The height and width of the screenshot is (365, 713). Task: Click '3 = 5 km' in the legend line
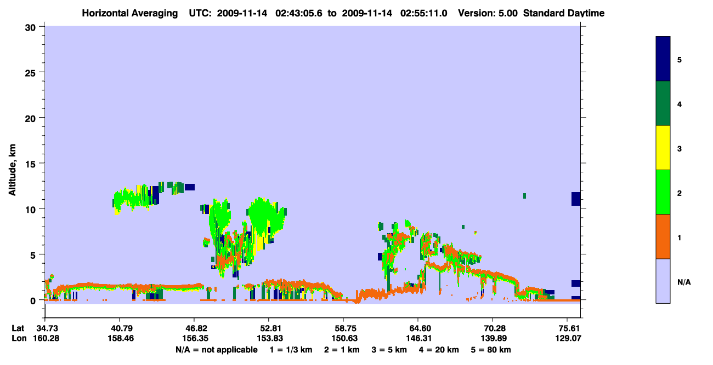(390, 350)
